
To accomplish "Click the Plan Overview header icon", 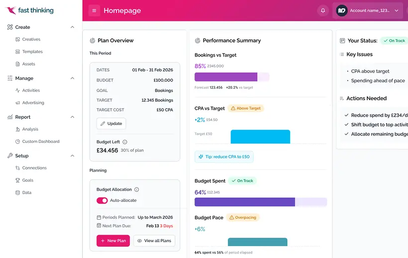I will tap(93, 41).
